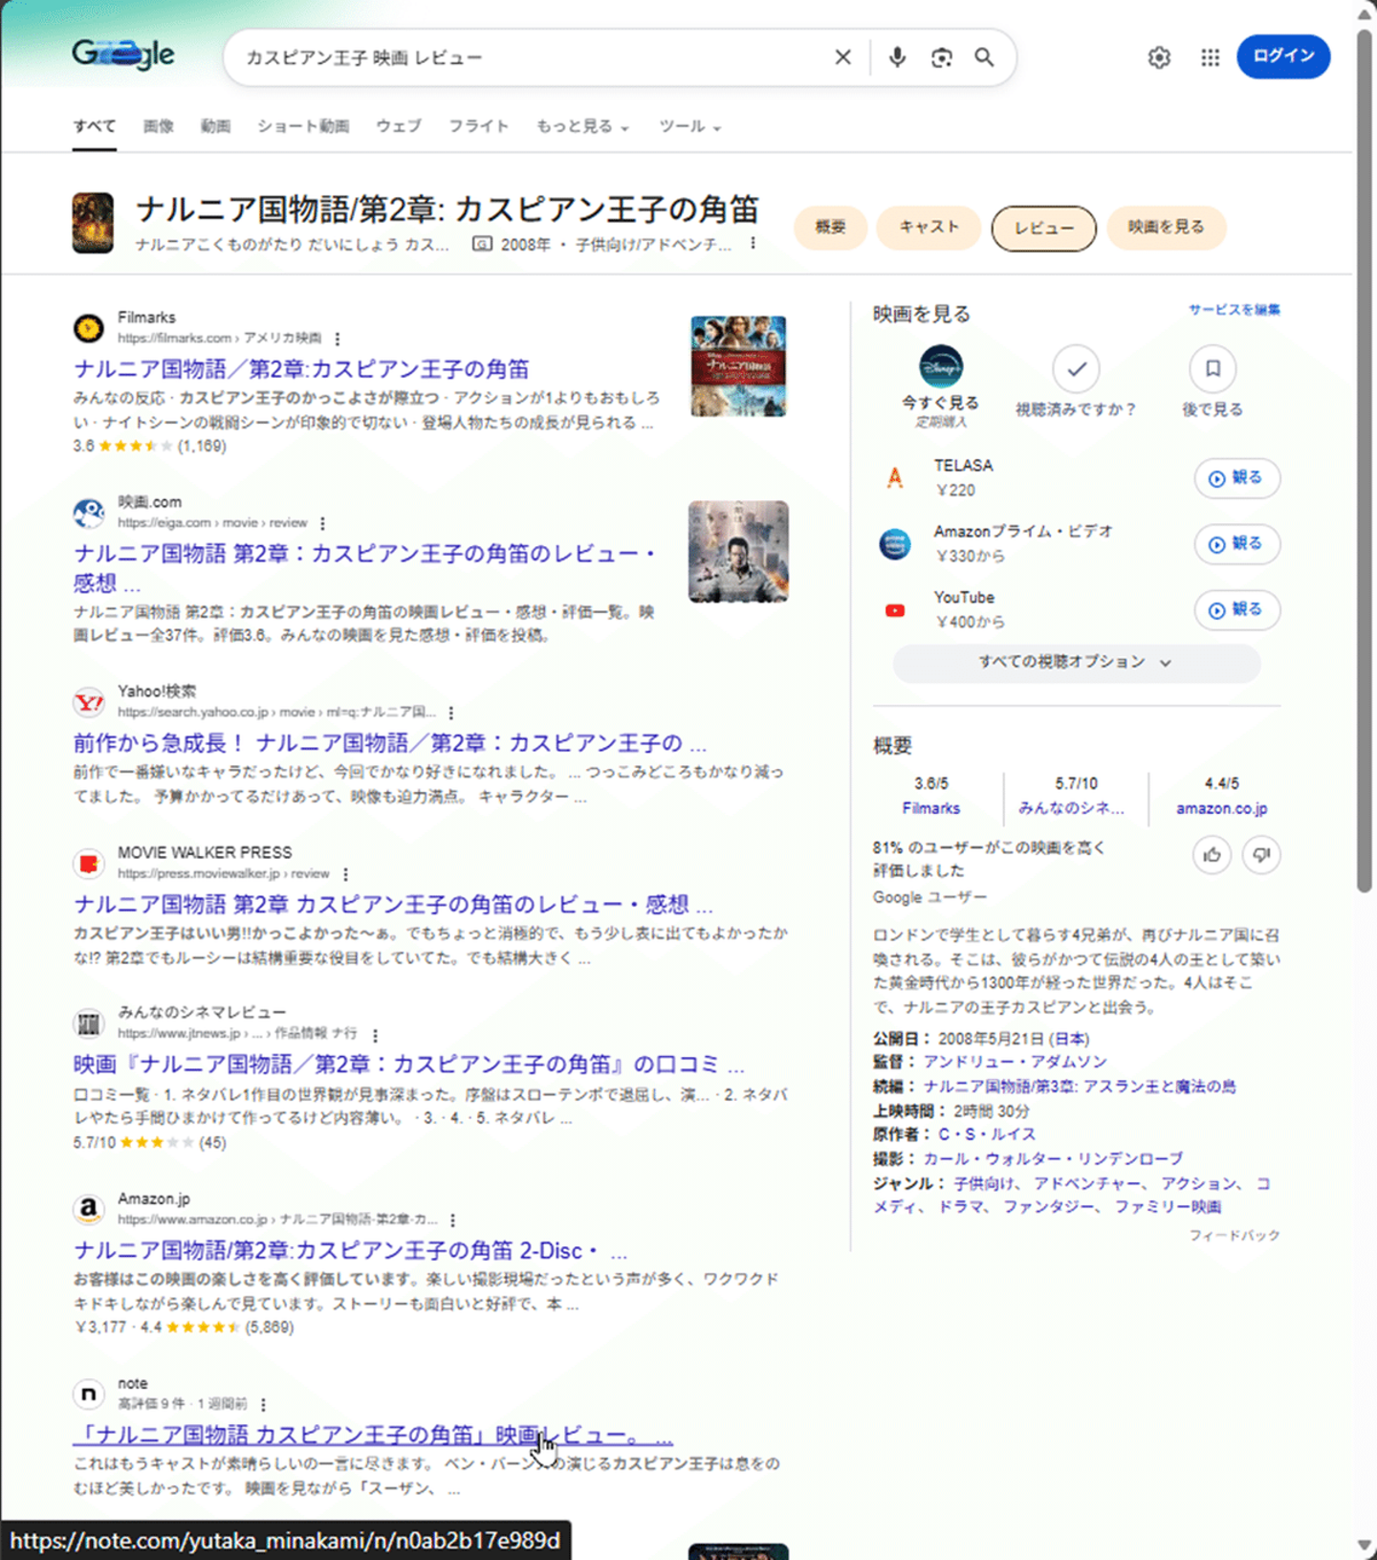Open the ツール dropdown
Screen dimensions: 1377x1560
point(689,126)
